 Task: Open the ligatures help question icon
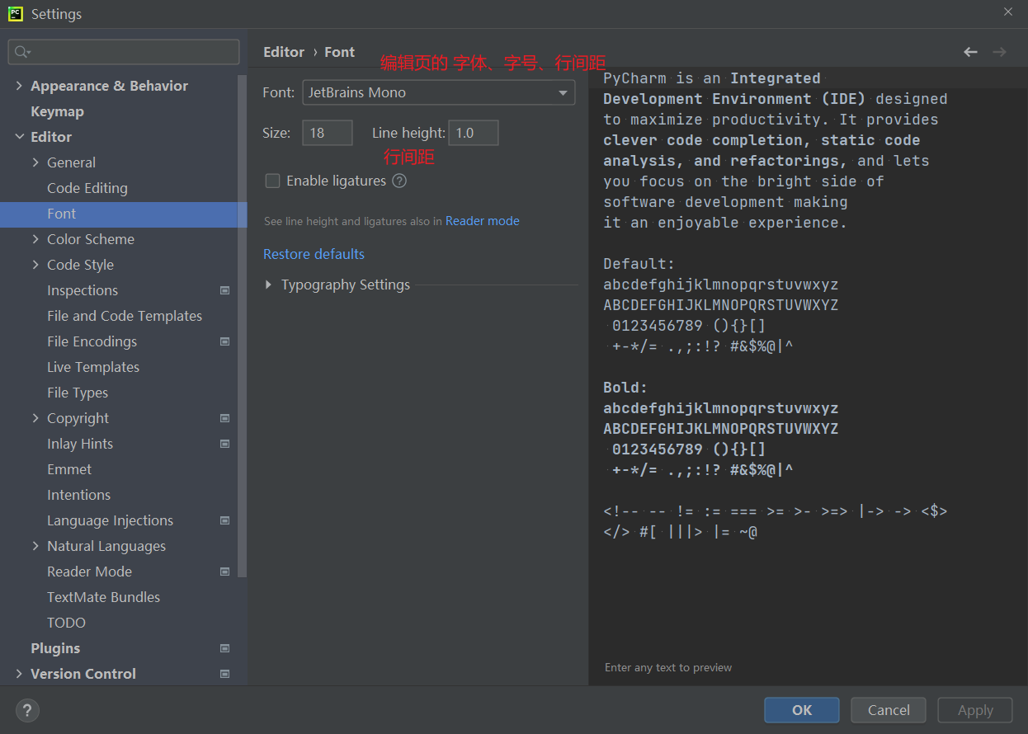pos(399,181)
